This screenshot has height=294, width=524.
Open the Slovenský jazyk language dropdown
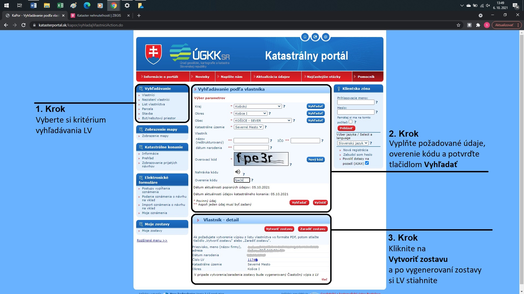tap(353, 143)
